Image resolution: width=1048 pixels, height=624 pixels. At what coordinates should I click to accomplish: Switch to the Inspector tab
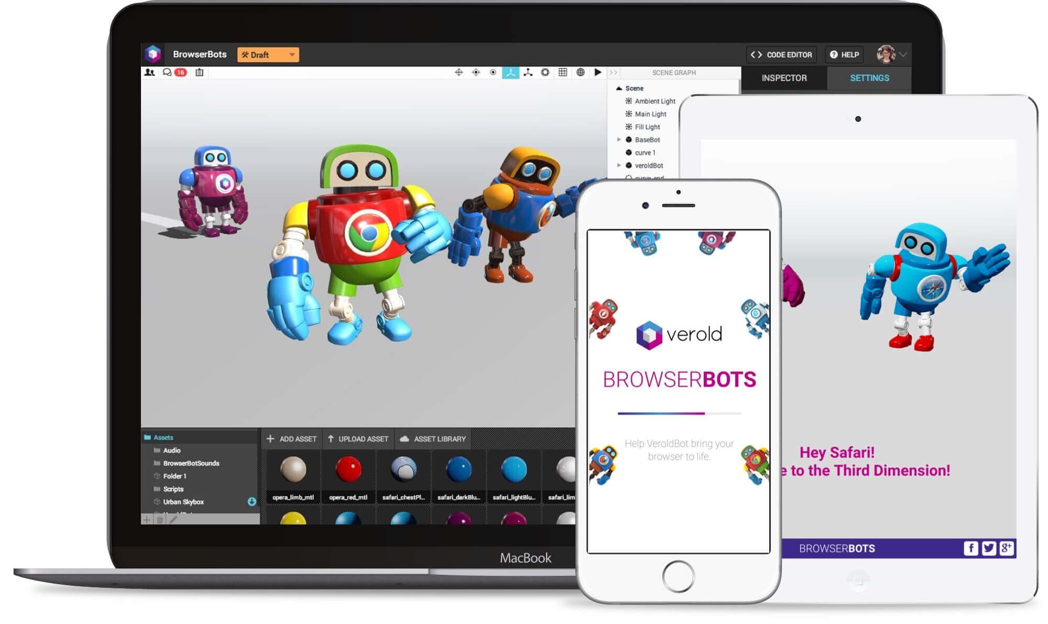(784, 78)
